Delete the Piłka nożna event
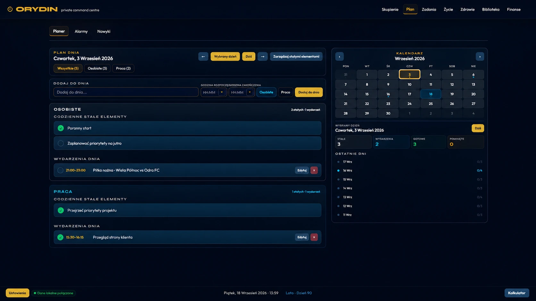This screenshot has height=301, width=536. click(314, 170)
